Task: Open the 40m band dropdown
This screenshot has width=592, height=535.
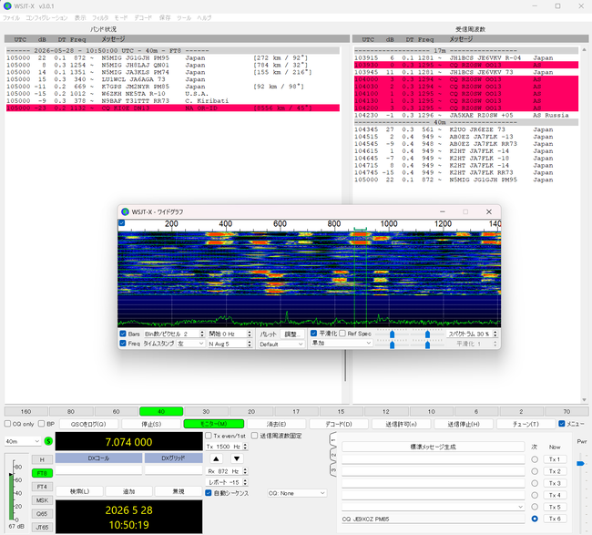Action: tap(23, 441)
